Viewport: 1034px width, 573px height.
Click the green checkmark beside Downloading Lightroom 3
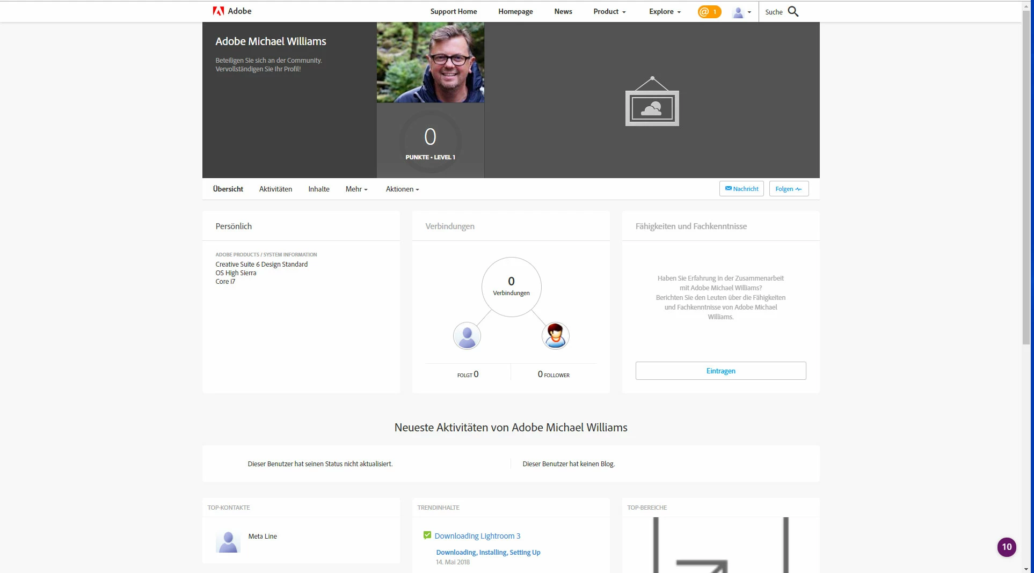pos(427,535)
